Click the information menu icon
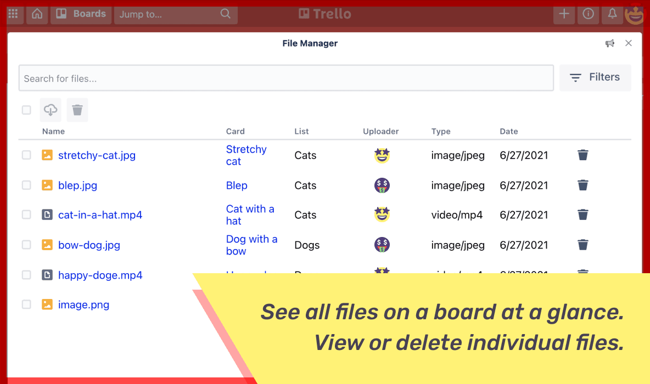Viewport: 650px width, 384px height. point(588,14)
